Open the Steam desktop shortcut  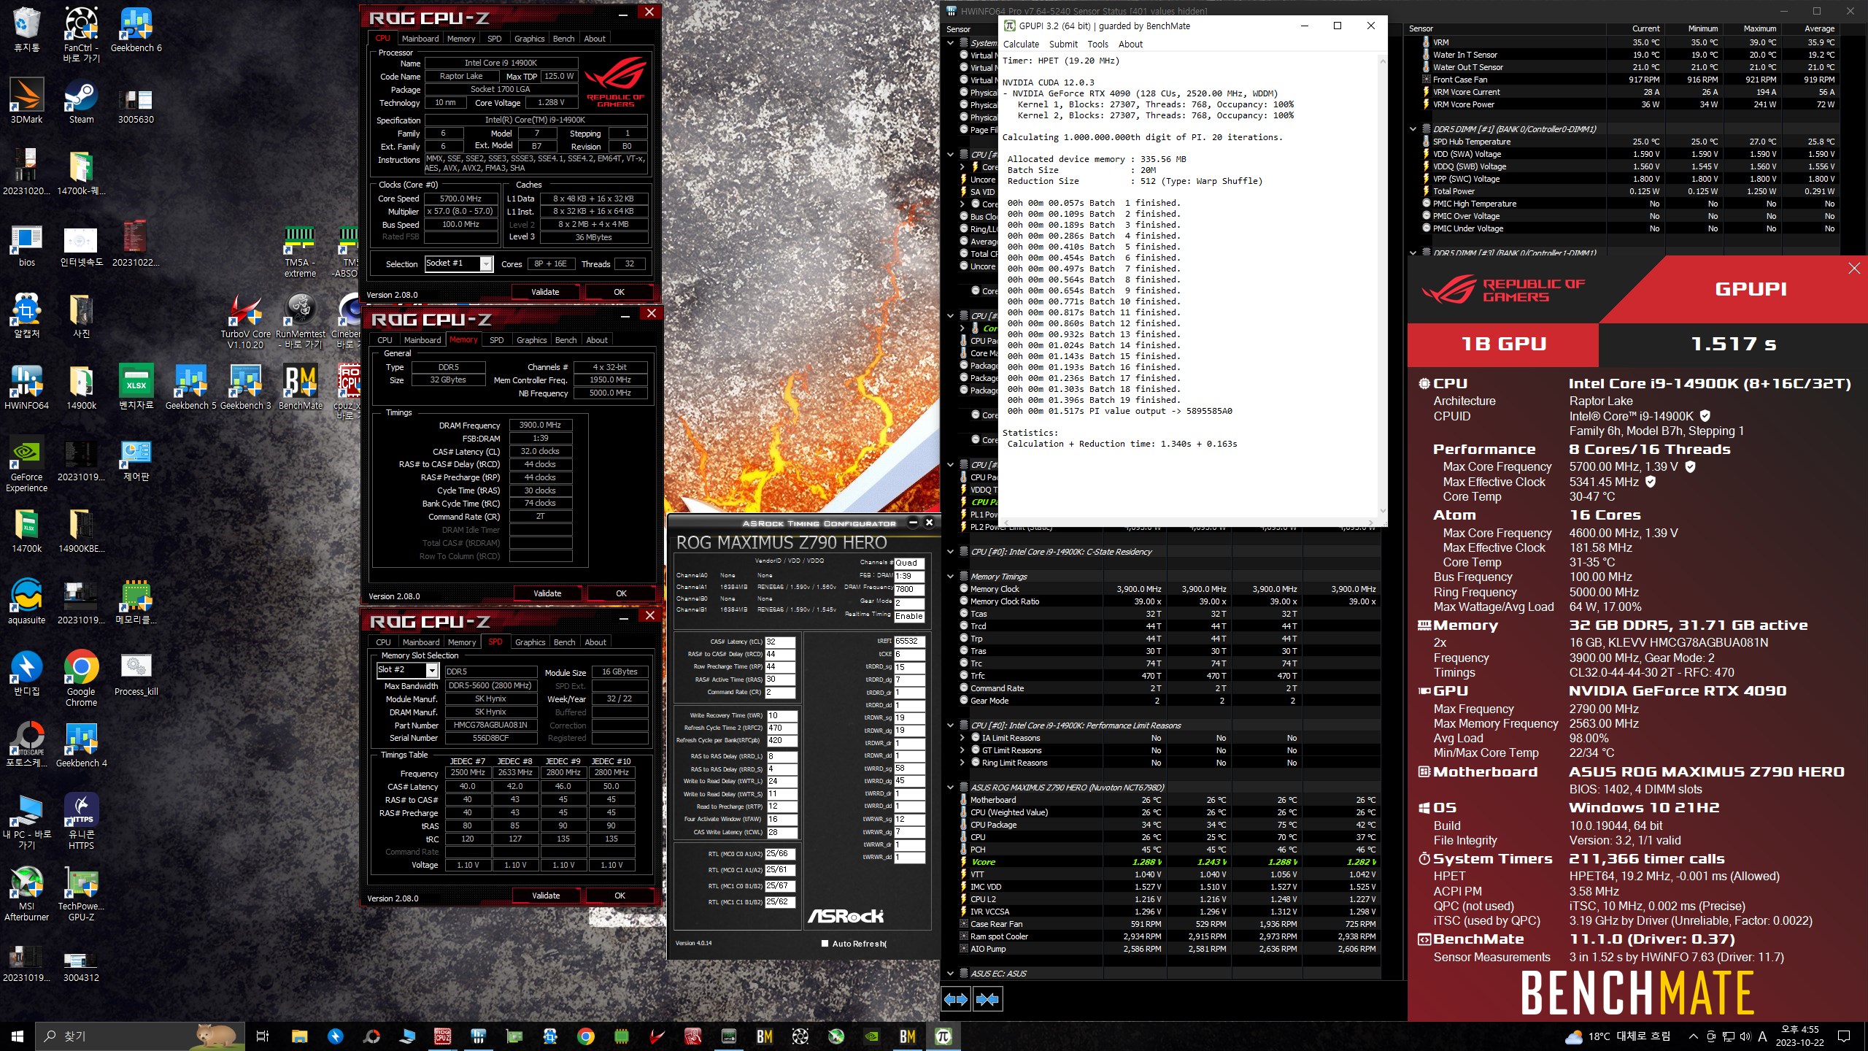pos(81,101)
